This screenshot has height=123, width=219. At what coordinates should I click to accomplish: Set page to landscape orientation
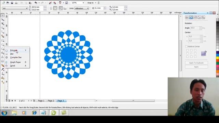pos(55,8)
